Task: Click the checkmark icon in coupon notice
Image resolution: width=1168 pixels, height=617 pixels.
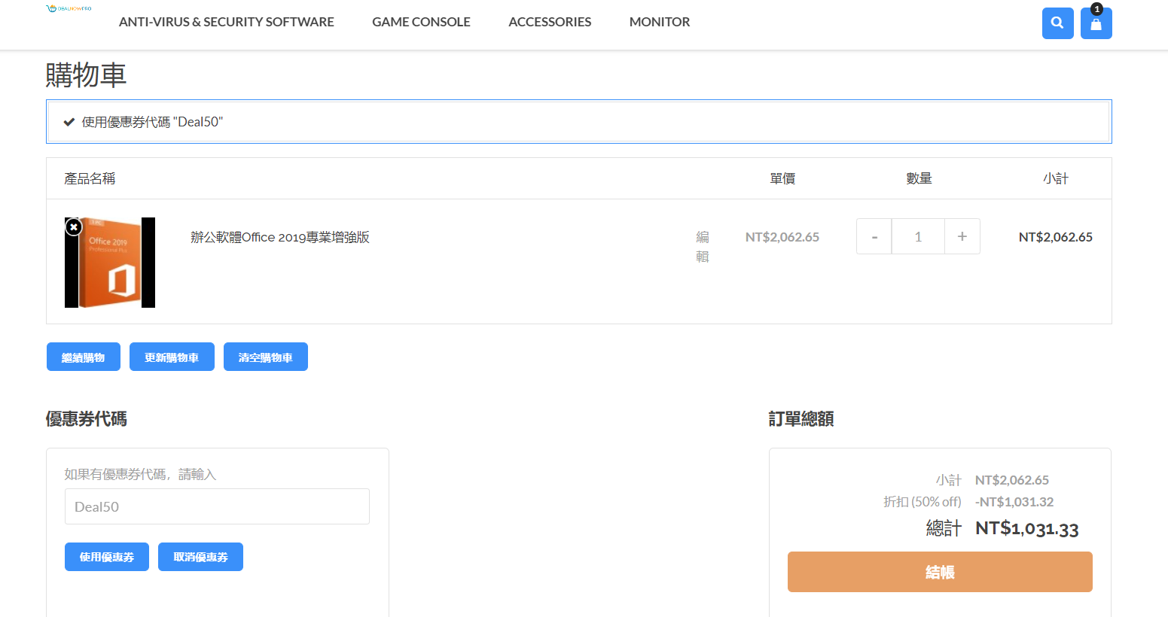Action: tap(69, 122)
